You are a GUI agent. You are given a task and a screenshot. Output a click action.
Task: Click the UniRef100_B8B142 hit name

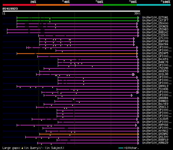pyautogui.click(x=155, y=33)
